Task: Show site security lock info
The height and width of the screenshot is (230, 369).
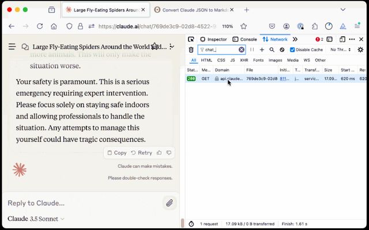Action: (x=81, y=26)
